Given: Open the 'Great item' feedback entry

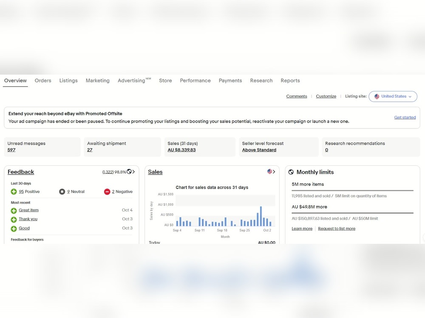Looking at the screenshot, I should tap(28, 210).
